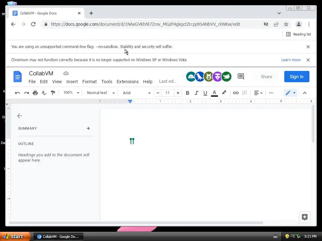Viewport: 322px width, 241px height.
Task: Open the zoom 100% dropdown
Action: pyautogui.click(x=71, y=93)
